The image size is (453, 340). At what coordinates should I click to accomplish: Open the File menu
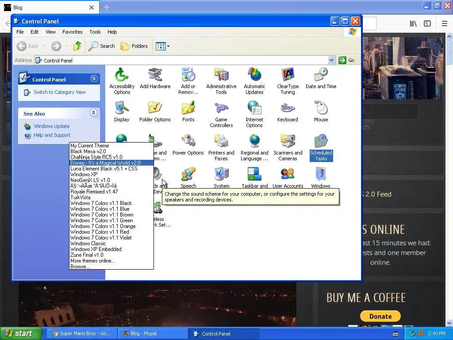[20, 32]
